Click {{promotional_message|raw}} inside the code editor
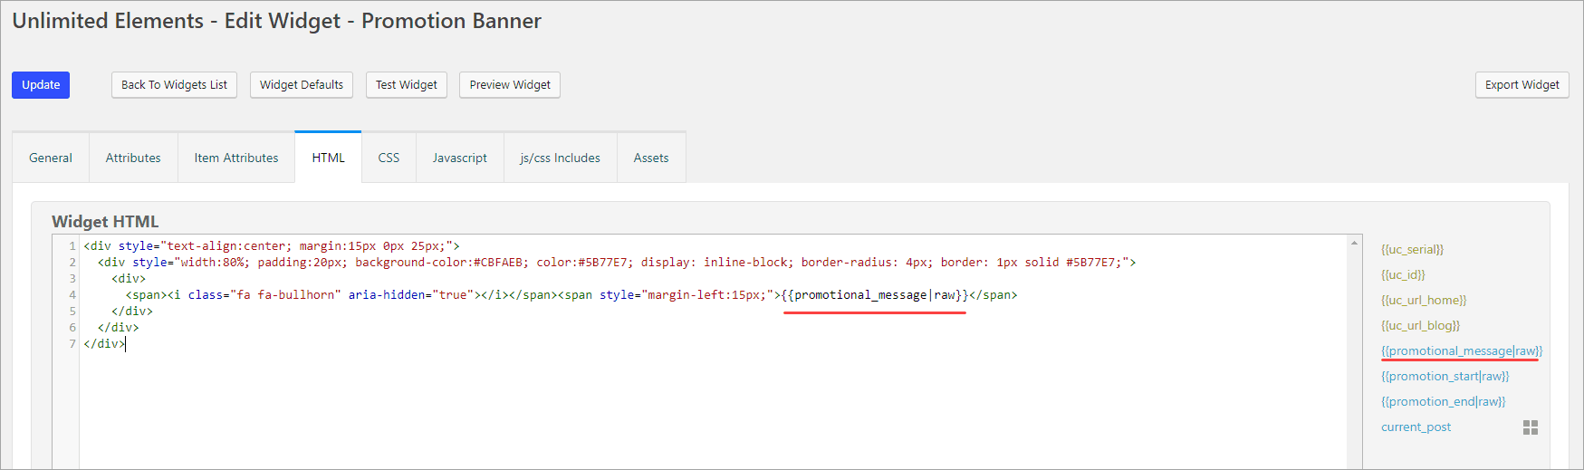The width and height of the screenshot is (1584, 470). click(875, 295)
